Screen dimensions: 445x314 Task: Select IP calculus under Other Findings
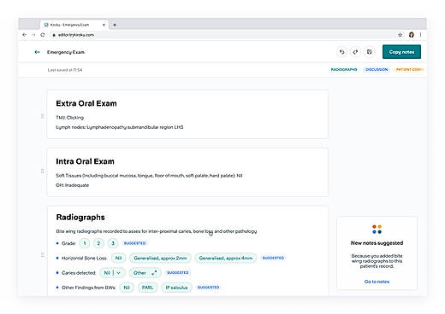[x=176, y=288]
